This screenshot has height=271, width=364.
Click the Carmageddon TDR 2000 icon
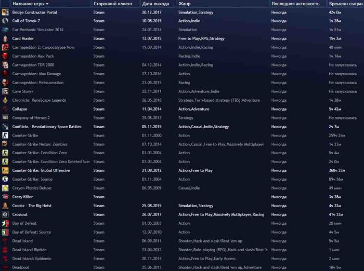point(5,65)
